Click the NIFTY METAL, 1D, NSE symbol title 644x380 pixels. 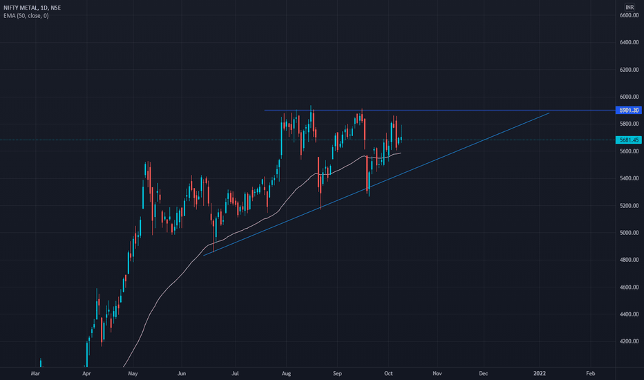(32, 8)
